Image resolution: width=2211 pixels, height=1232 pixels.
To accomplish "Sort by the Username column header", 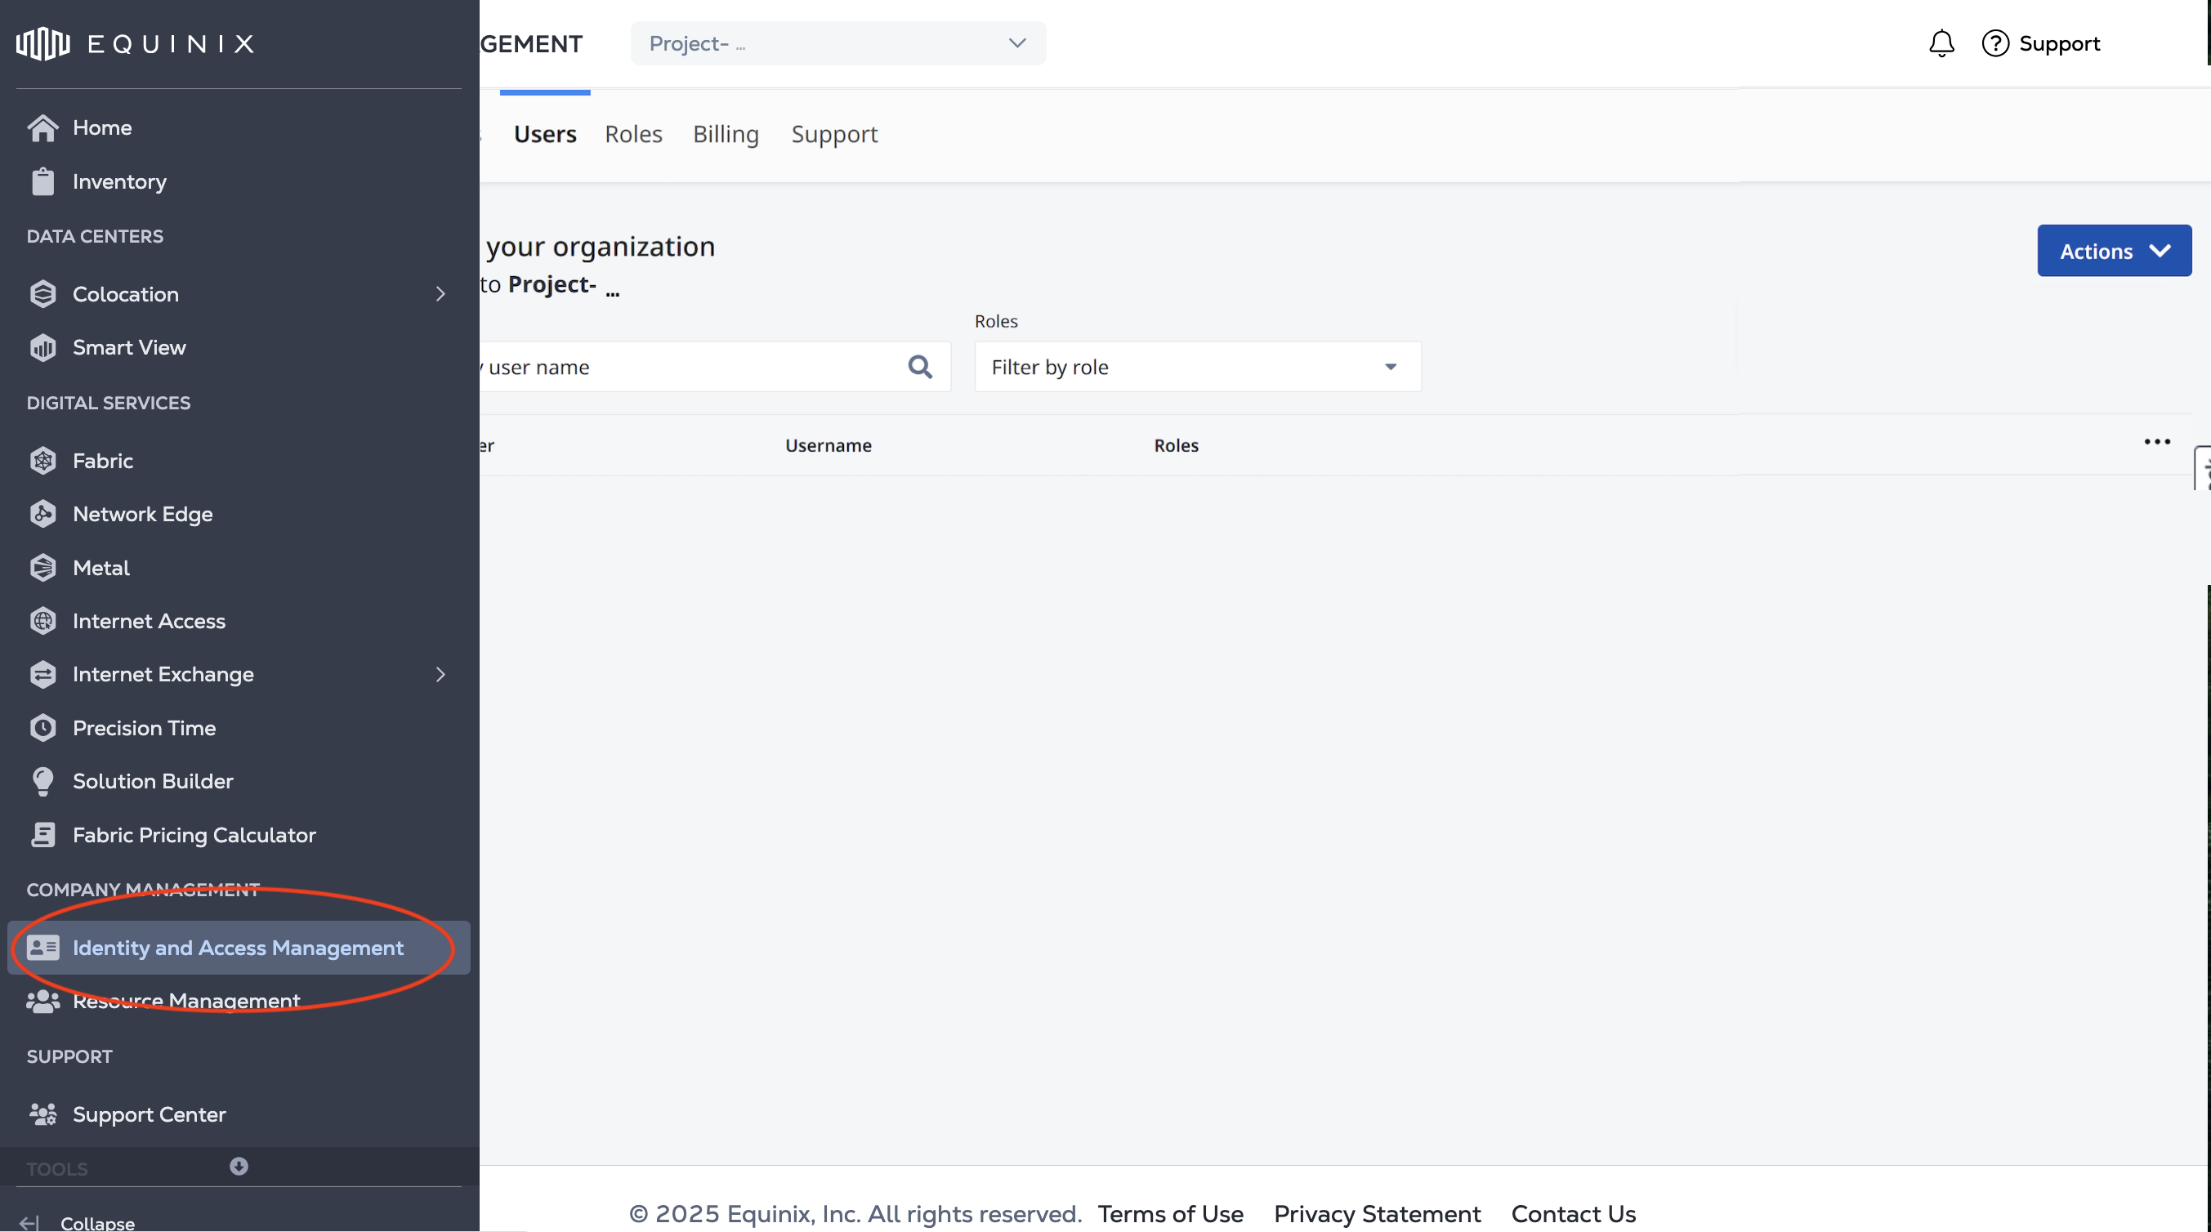I will point(829,445).
